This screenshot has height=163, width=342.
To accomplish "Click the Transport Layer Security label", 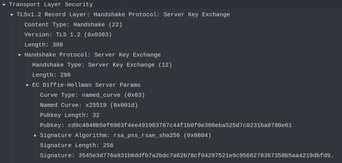I will (51, 5).
